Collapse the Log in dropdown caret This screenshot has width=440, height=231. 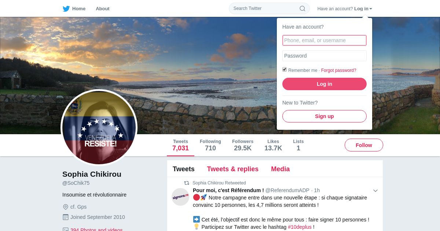click(x=371, y=9)
